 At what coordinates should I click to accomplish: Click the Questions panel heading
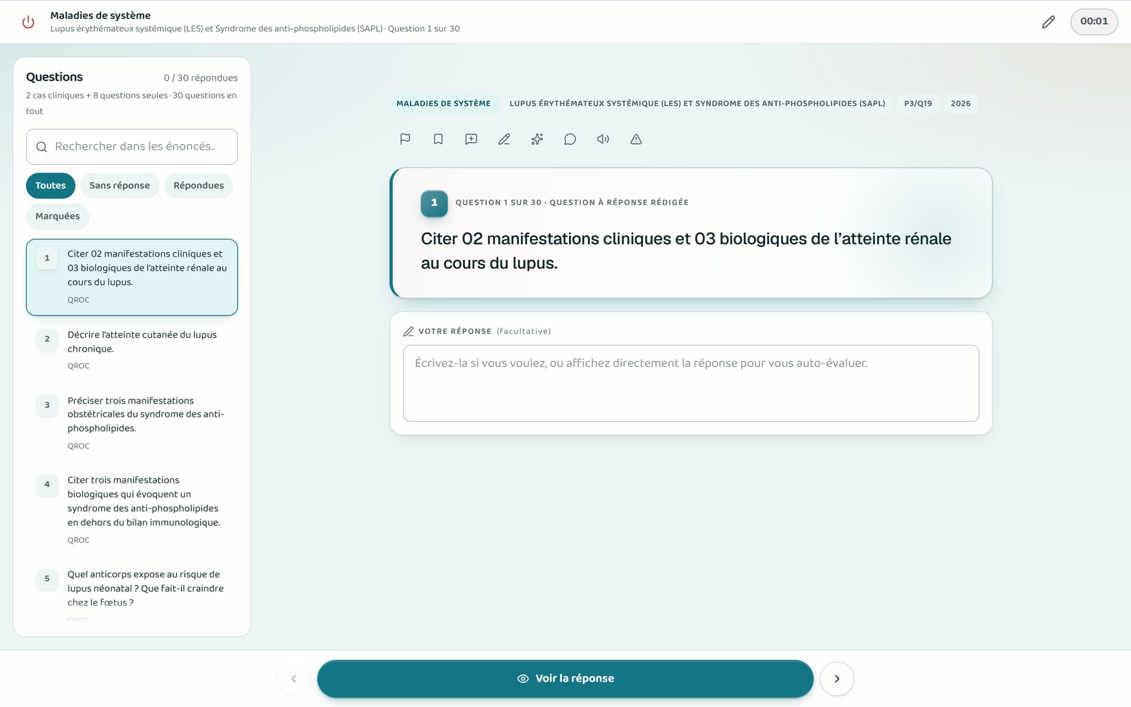click(x=54, y=77)
